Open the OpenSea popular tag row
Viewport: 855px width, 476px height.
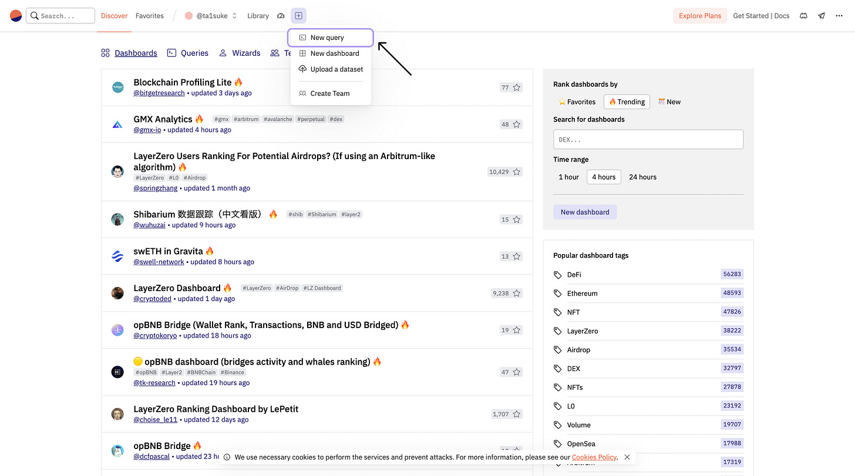point(648,444)
